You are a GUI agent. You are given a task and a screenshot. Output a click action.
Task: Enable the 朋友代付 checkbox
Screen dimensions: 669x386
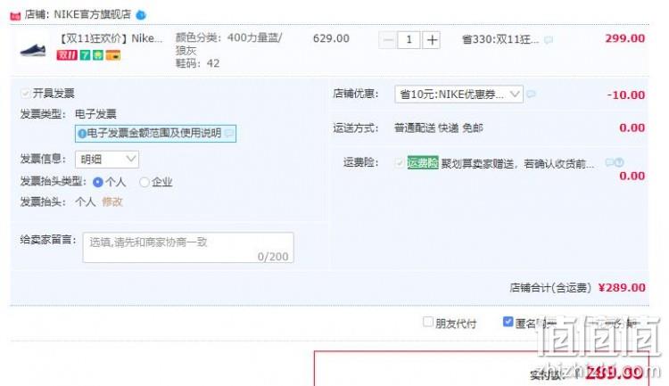[427, 322]
